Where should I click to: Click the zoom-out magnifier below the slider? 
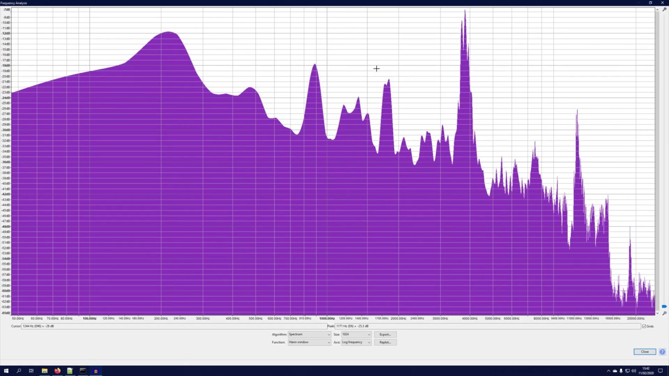coord(664,313)
